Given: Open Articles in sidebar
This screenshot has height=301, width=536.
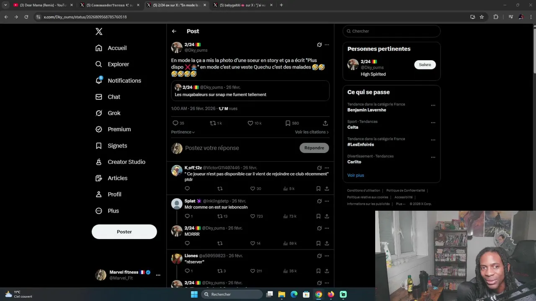Looking at the screenshot, I should 111,178.
